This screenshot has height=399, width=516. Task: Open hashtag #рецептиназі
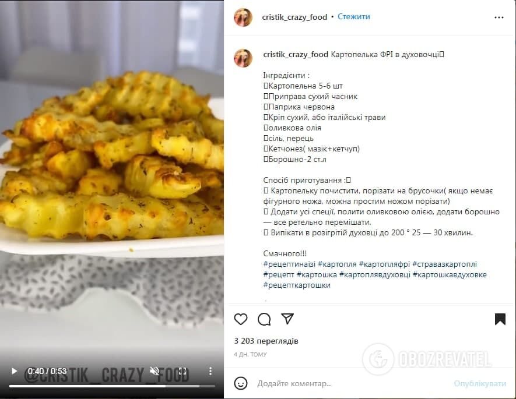[x=289, y=264]
